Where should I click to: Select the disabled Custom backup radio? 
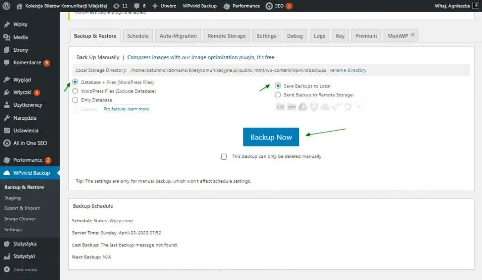click(75, 109)
